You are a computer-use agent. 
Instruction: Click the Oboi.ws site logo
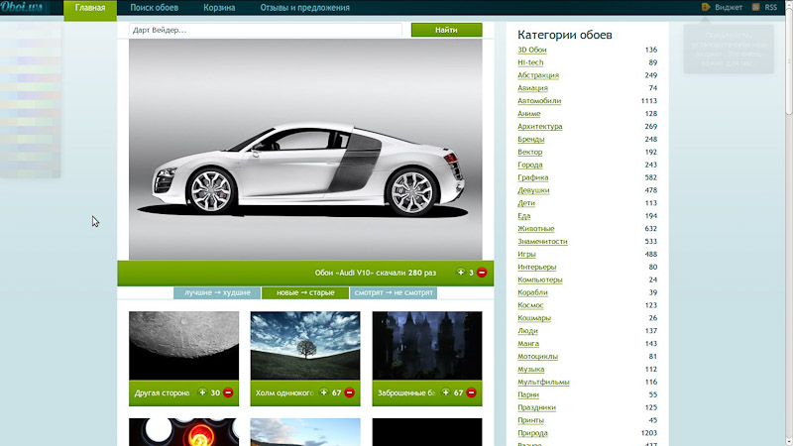click(x=22, y=7)
